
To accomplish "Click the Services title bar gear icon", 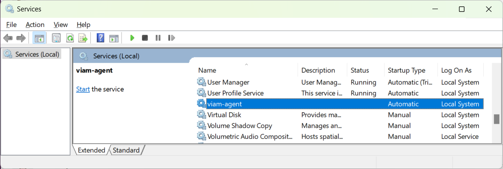I will point(9,9).
